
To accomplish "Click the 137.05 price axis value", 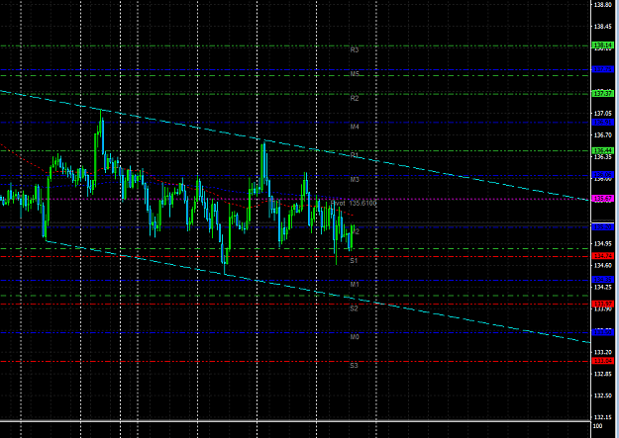I will coord(603,114).
